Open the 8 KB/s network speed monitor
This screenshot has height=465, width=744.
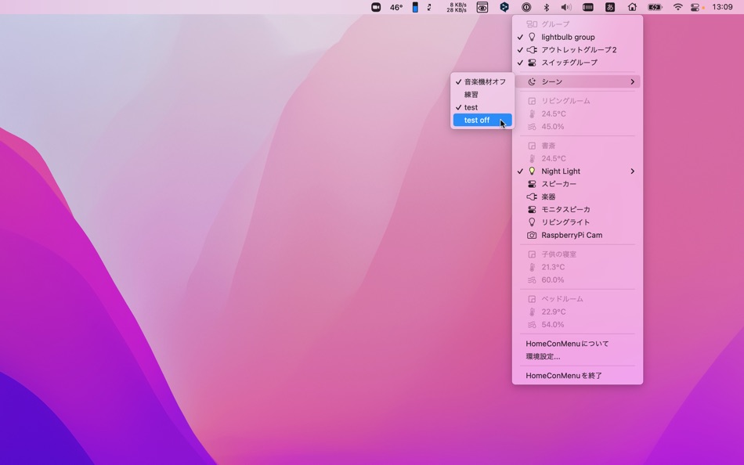(x=457, y=7)
